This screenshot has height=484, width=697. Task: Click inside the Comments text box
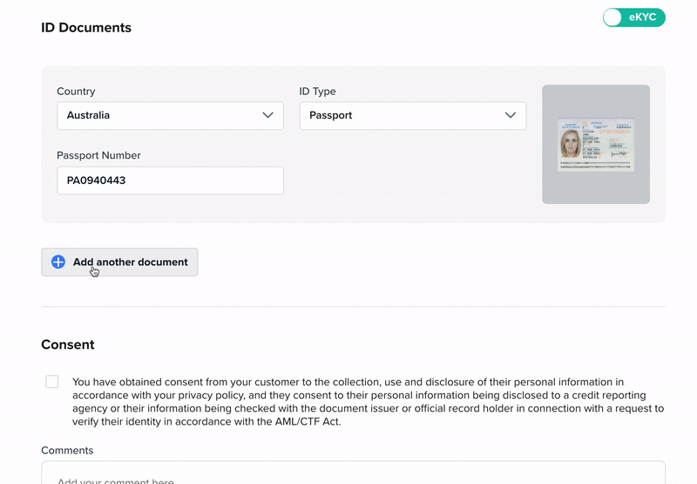click(x=354, y=473)
